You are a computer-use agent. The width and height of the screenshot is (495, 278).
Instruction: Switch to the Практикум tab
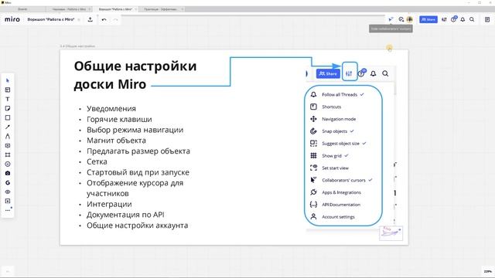(x=160, y=9)
